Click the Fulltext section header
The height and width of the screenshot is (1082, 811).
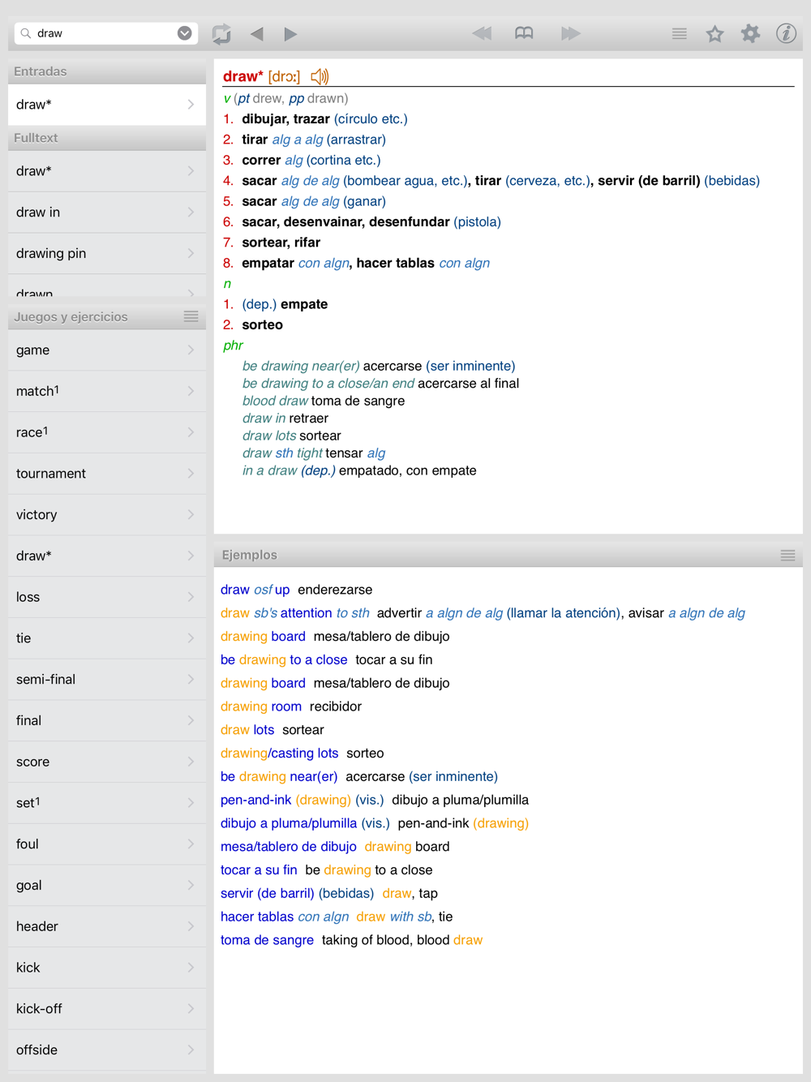tap(107, 138)
